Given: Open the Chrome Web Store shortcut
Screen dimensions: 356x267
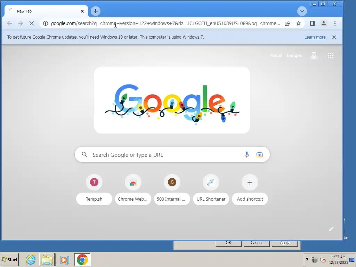Looking at the screenshot, I should (133, 189).
